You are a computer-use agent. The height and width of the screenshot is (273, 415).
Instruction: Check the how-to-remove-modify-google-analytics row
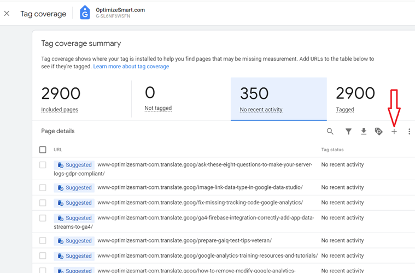coord(43,270)
